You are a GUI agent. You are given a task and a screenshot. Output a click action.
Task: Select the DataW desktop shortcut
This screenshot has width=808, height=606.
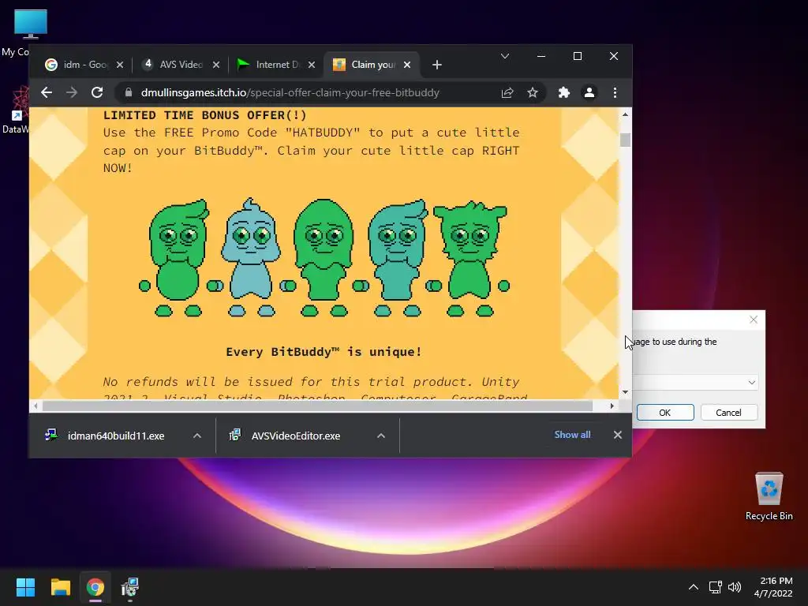pos(16,110)
